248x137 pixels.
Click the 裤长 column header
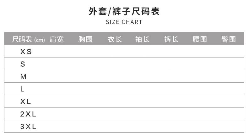[x=171, y=39]
